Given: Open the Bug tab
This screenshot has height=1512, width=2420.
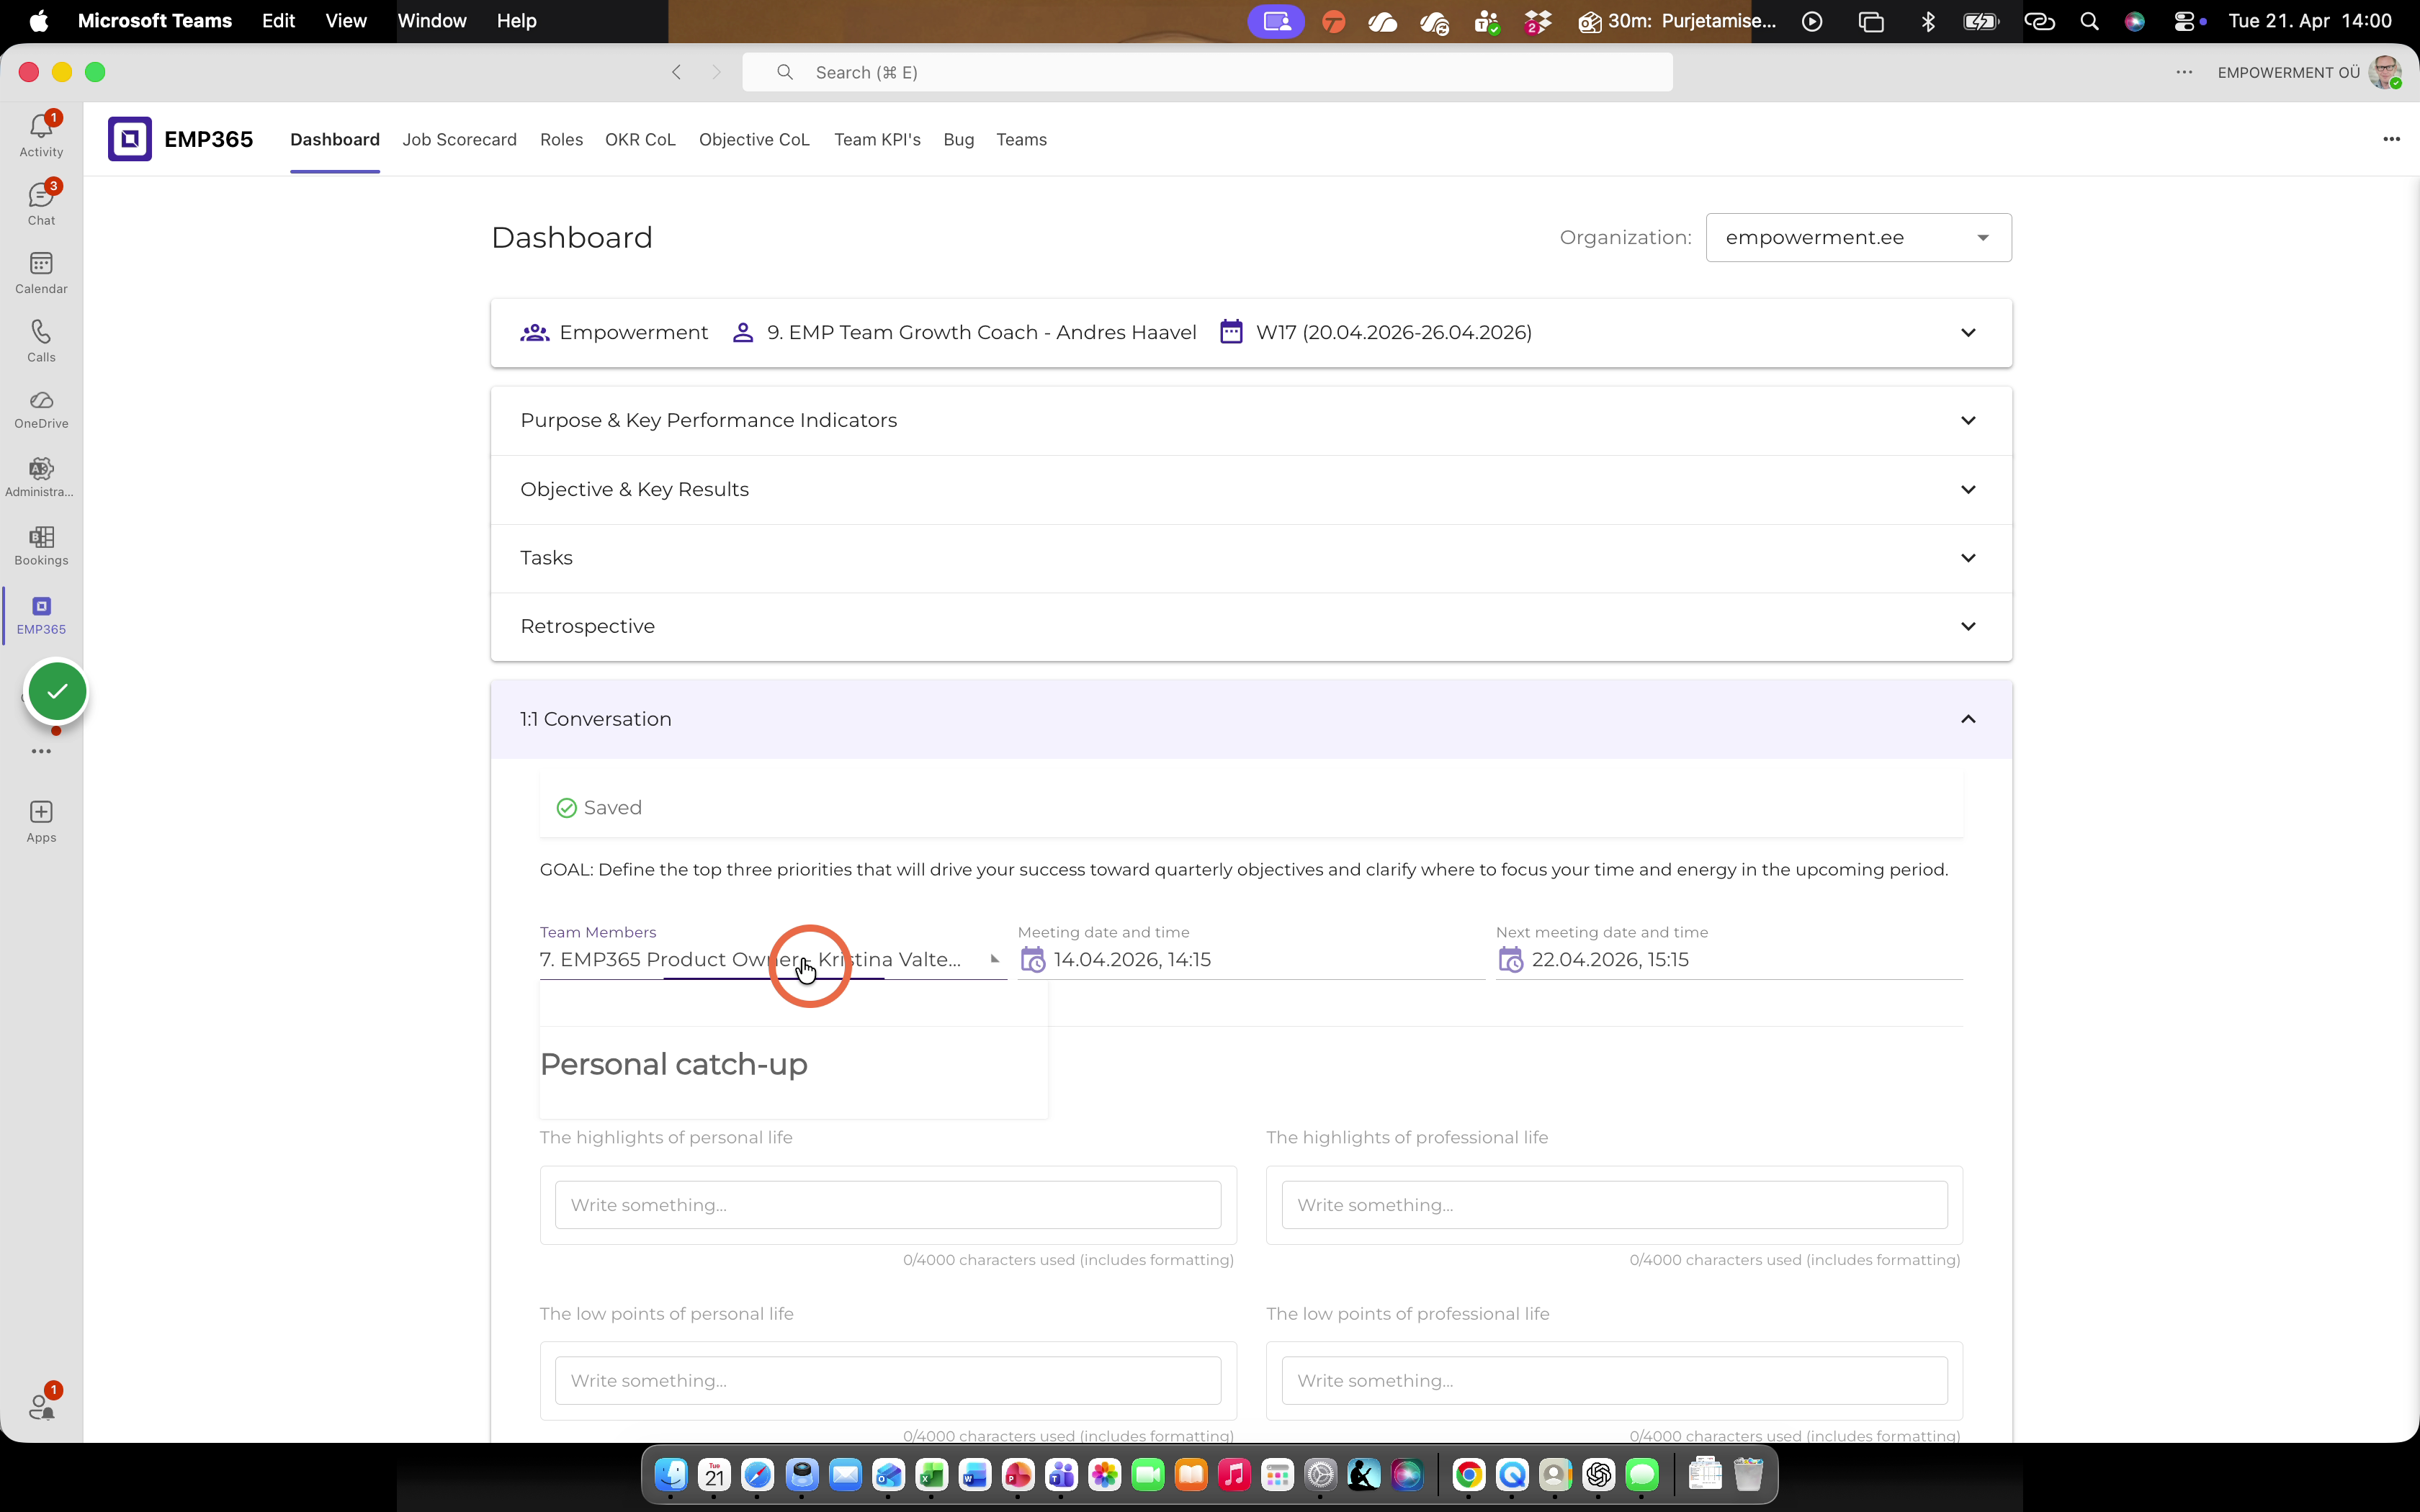Looking at the screenshot, I should (958, 140).
